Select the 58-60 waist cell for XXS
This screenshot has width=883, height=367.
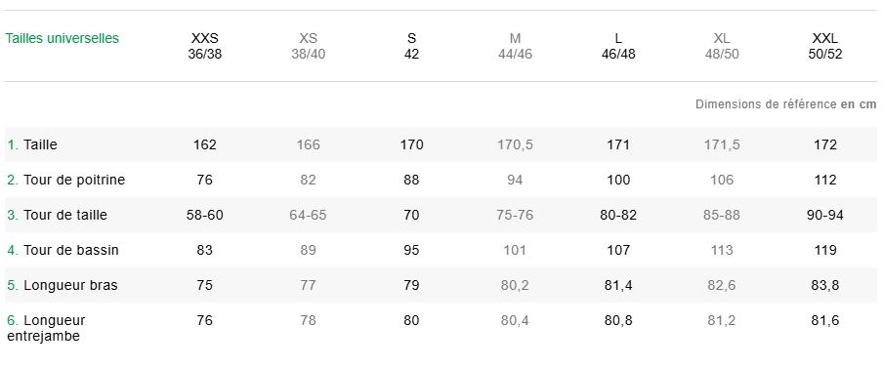(205, 215)
